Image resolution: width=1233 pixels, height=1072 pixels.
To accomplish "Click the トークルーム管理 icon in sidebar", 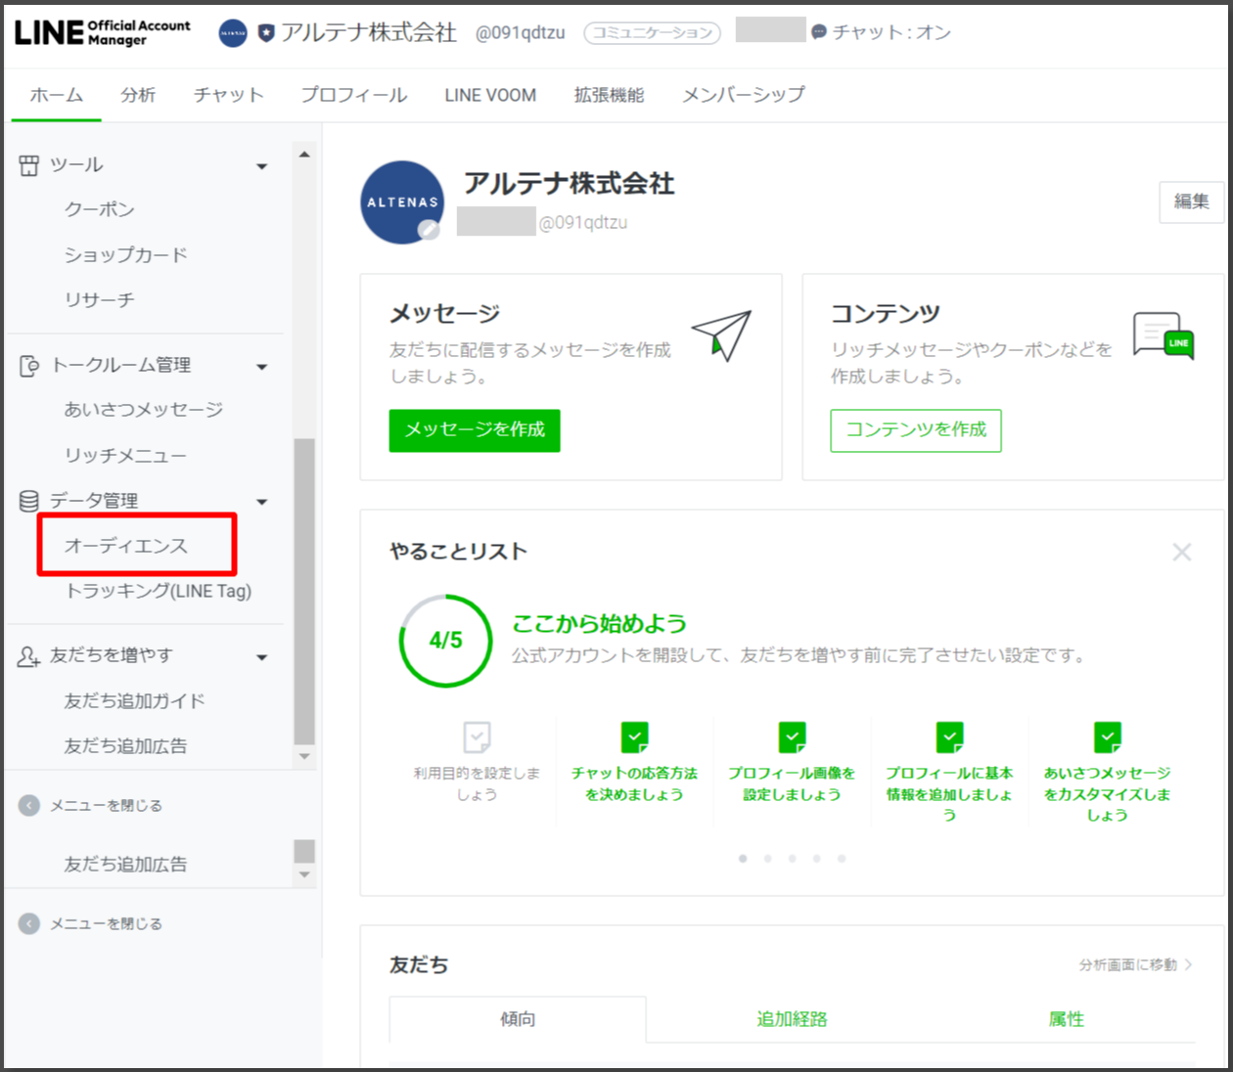I will tap(29, 366).
